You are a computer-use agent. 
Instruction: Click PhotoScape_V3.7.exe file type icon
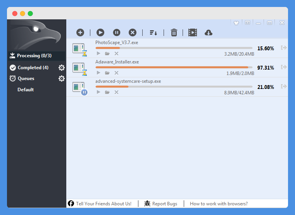(80, 50)
